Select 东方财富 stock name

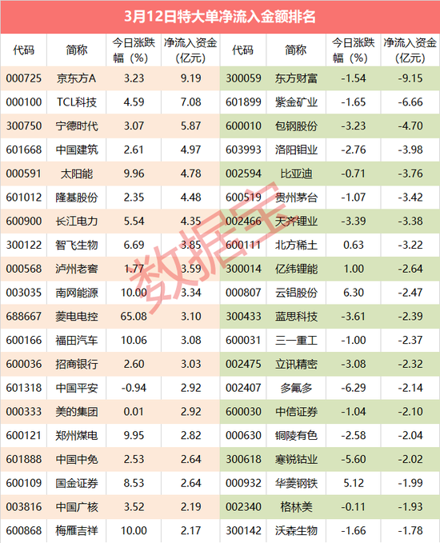pyautogui.click(x=296, y=78)
